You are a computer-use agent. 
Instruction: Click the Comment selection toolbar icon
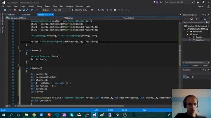point(107,10)
